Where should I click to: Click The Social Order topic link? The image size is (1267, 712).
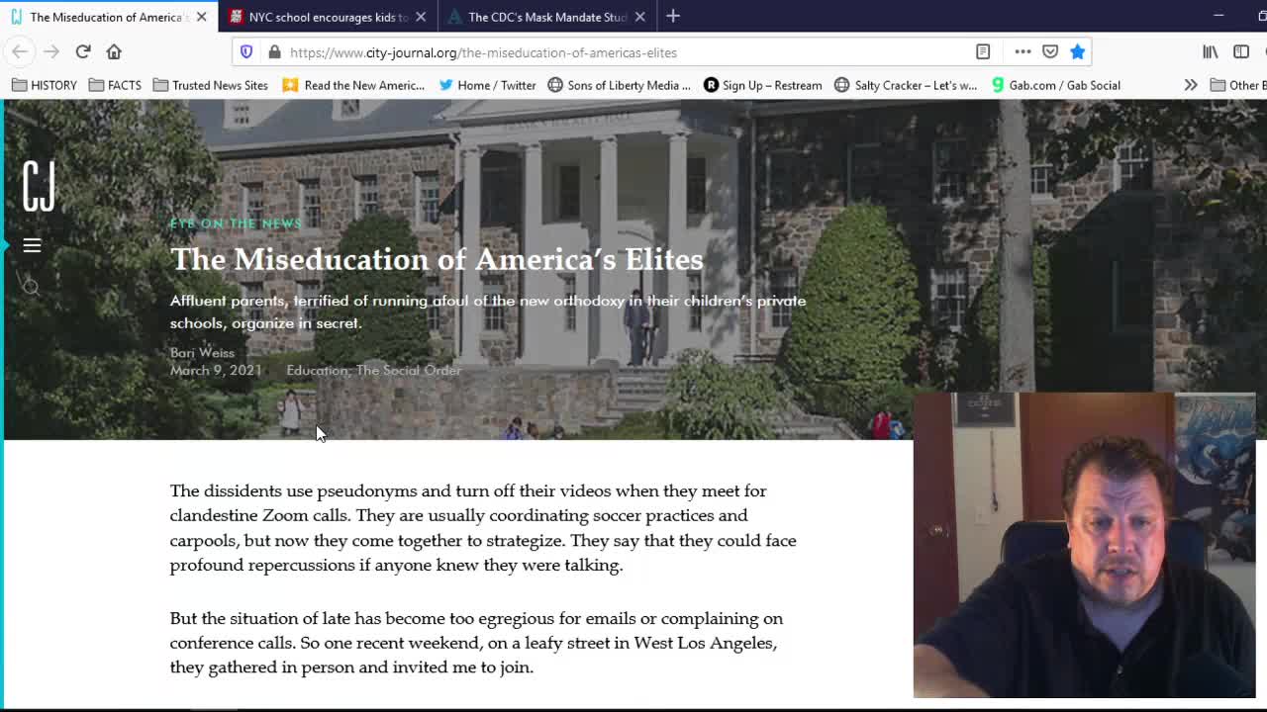409,370
